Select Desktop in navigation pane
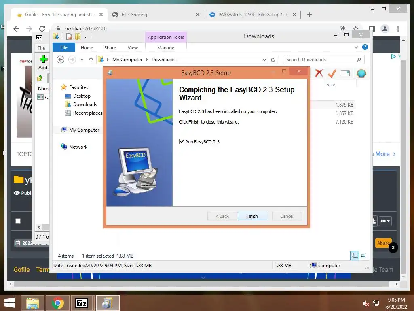 [82, 96]
